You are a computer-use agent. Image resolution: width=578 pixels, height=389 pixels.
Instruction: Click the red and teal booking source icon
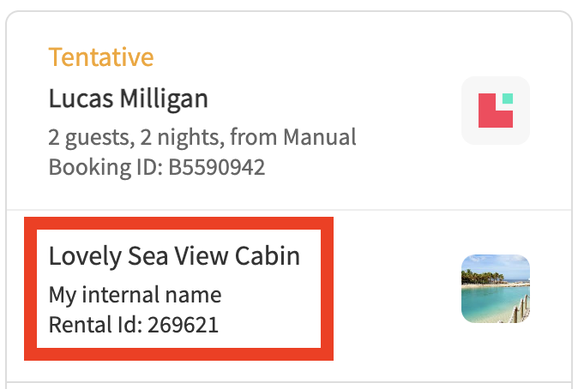point(496,111)
